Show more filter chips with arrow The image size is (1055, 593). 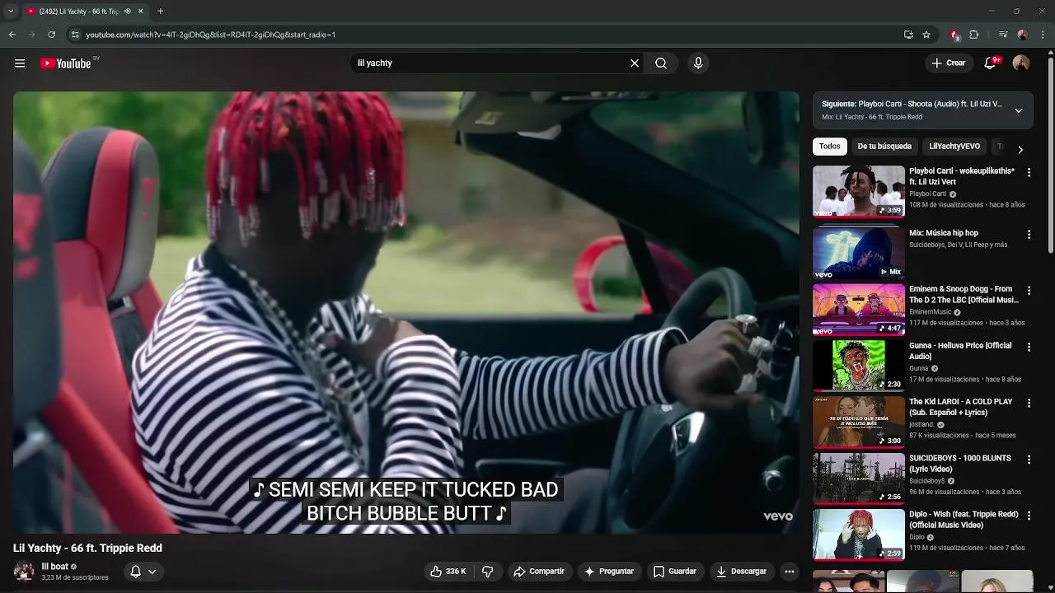(x=1020, y=149)
